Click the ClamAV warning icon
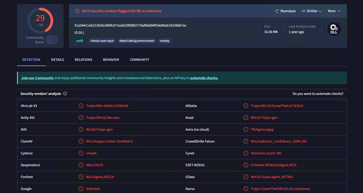This screenshot has height=193, width=363. [81, 141]
